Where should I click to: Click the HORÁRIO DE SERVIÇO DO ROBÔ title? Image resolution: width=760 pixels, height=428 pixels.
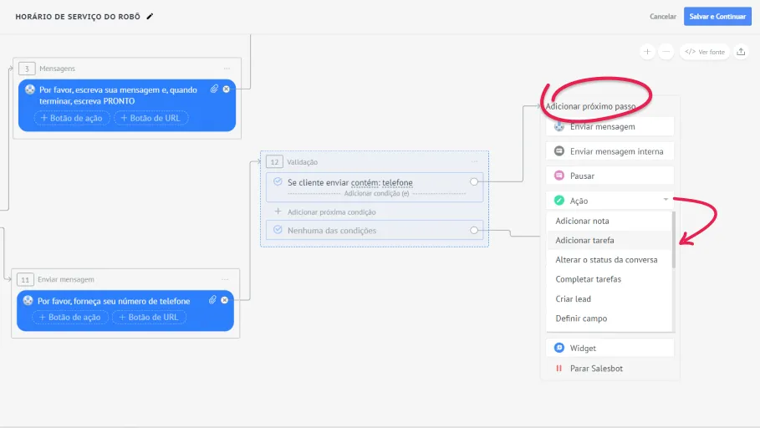[78, 17]
